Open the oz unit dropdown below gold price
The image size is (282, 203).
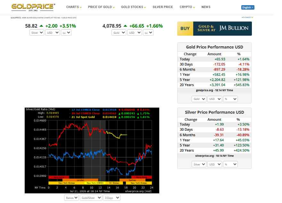click(148, 33)
